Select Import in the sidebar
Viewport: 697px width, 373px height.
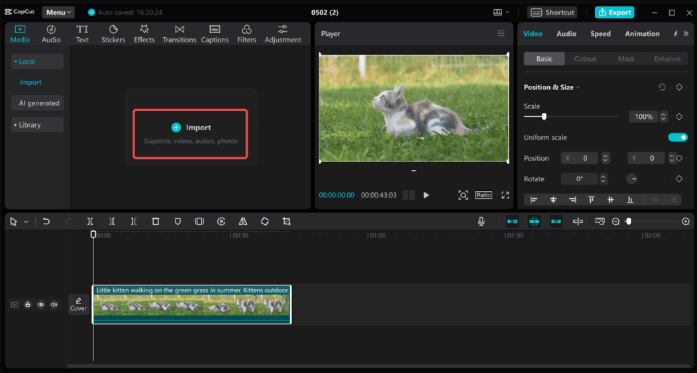(30, 83)
